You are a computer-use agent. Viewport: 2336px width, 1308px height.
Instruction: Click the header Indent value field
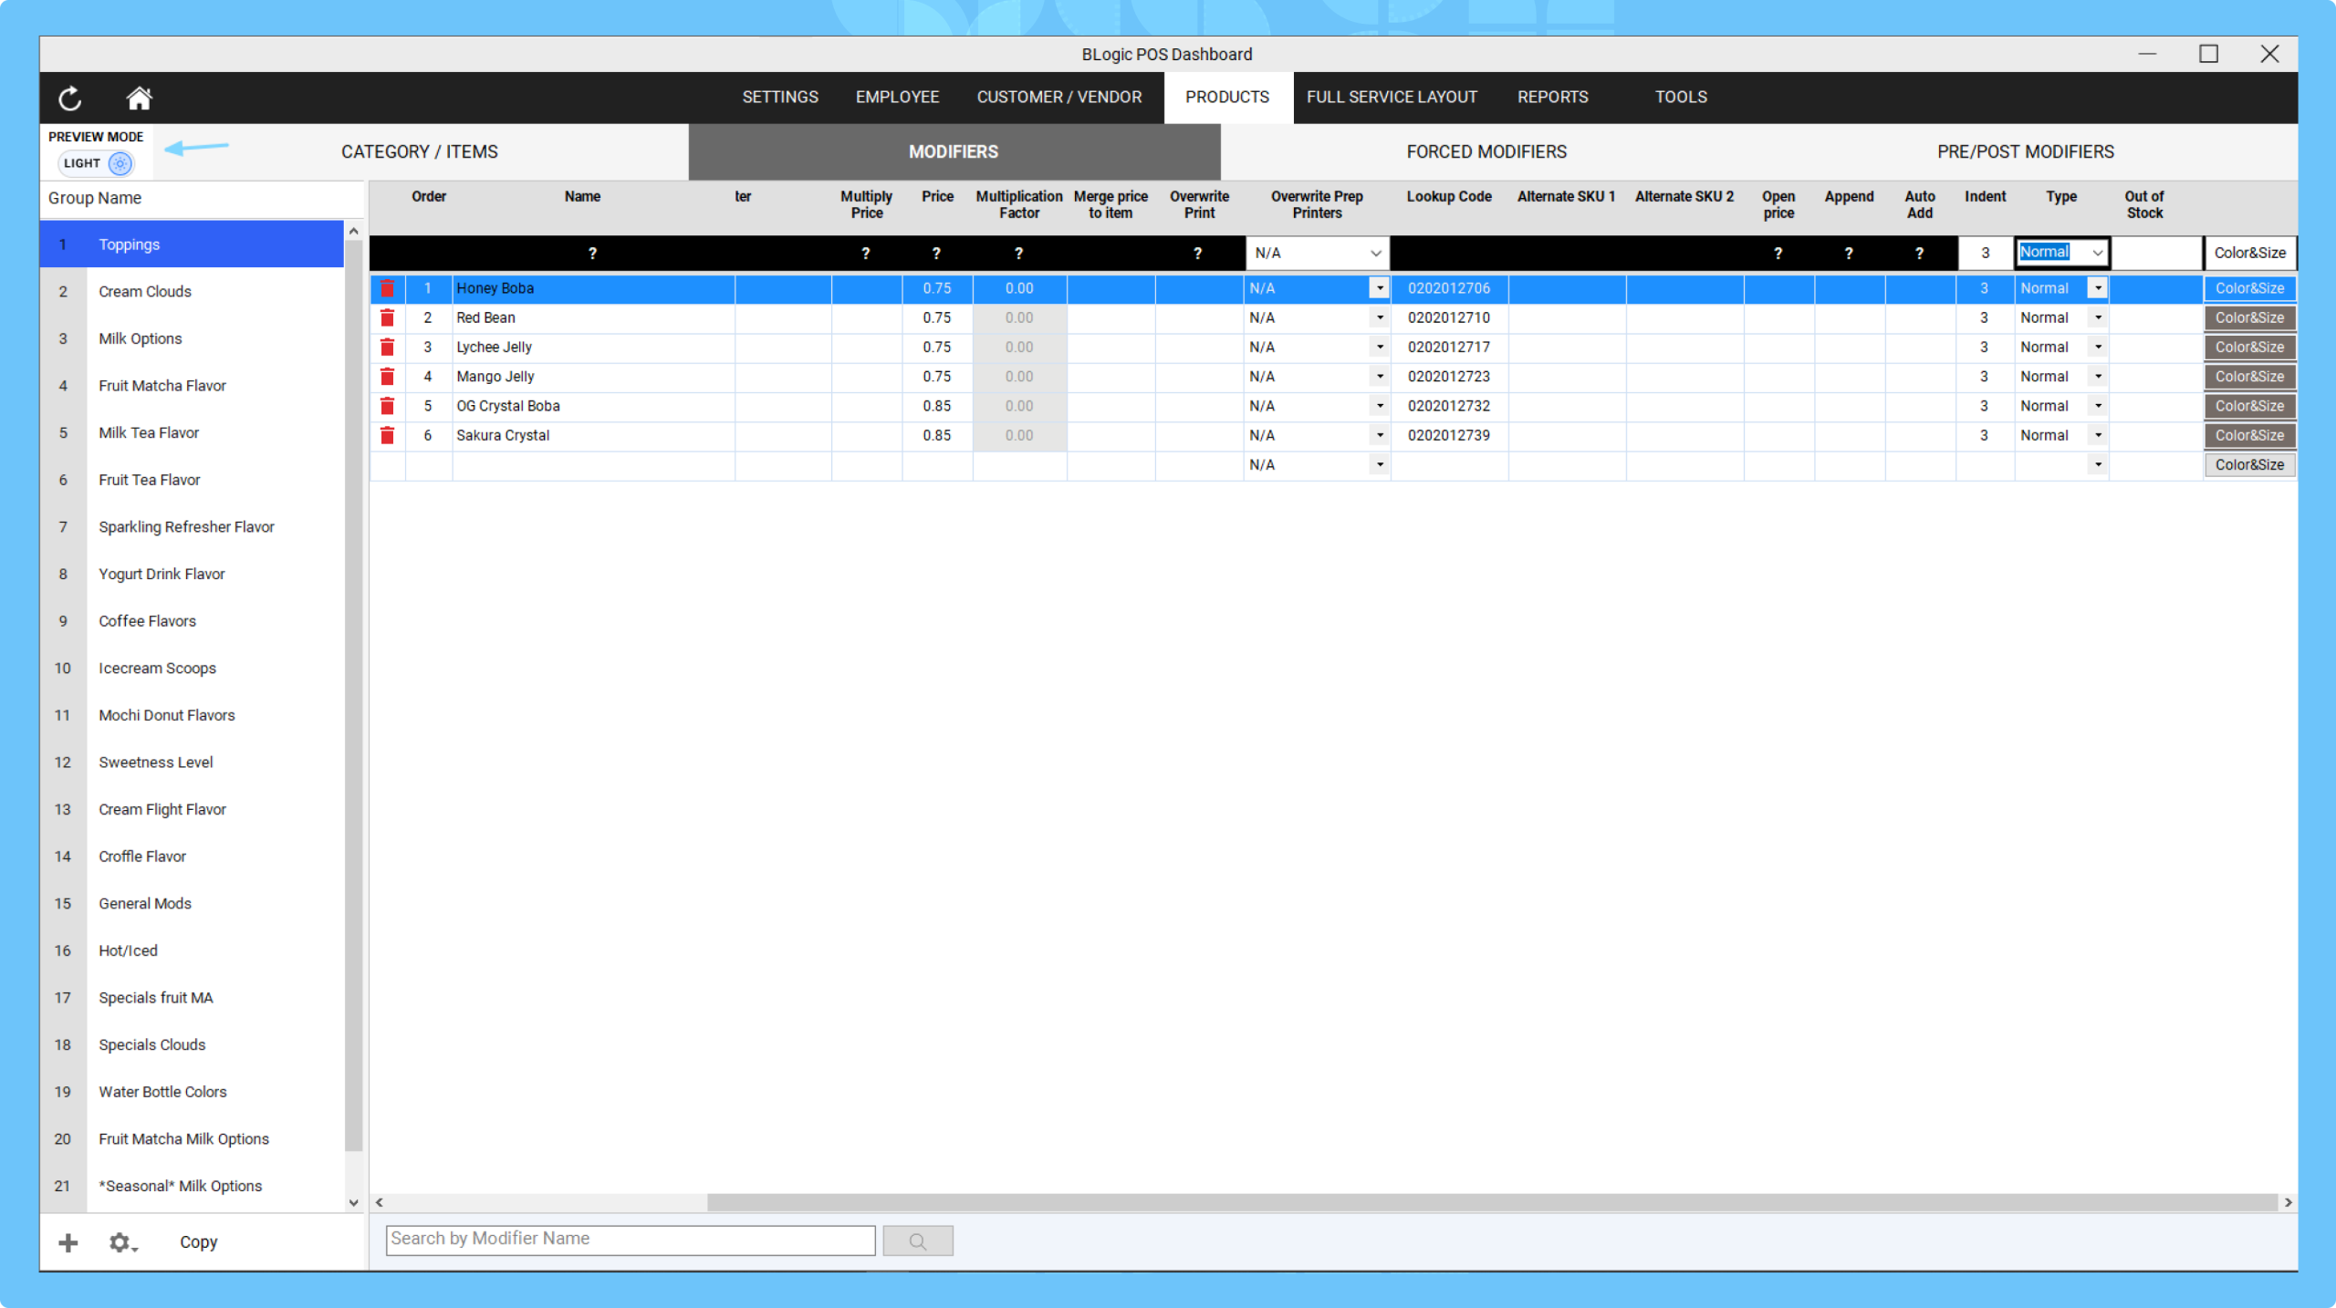(1985, 253)
